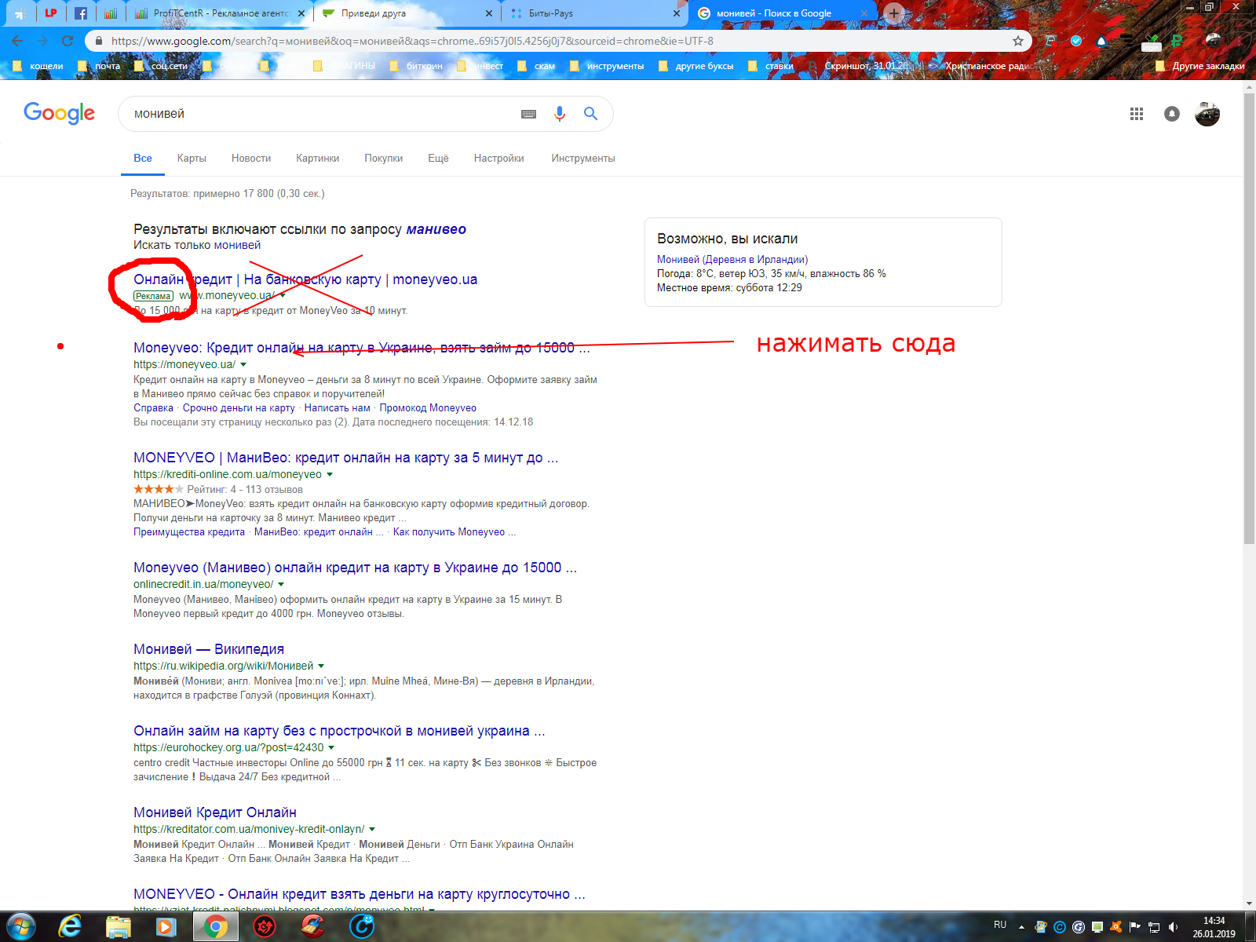Launch Internet Explorer from taskbar
Viewport: 1256px width, 942px height.
click(x=71, y=927)
